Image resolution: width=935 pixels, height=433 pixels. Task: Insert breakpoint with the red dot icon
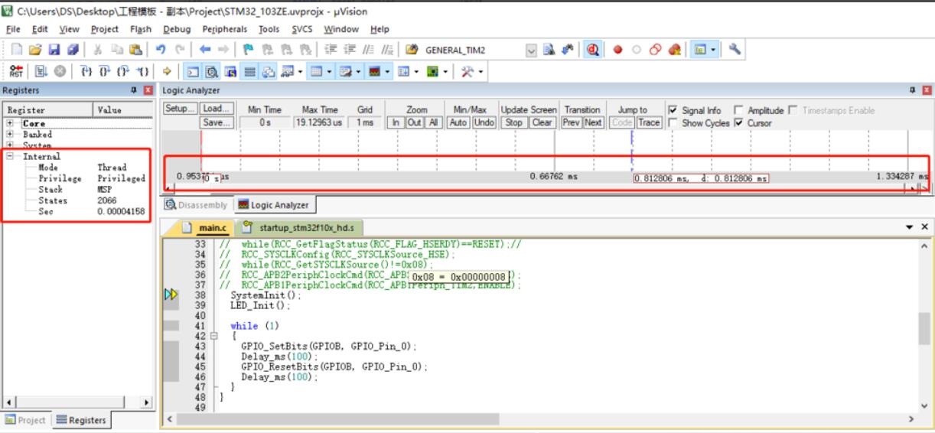pos(617,50)
